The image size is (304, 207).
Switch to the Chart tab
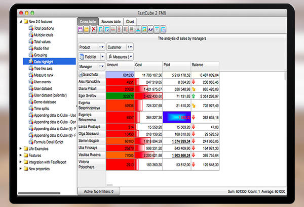pyautogui.click(x=130, y=22)
